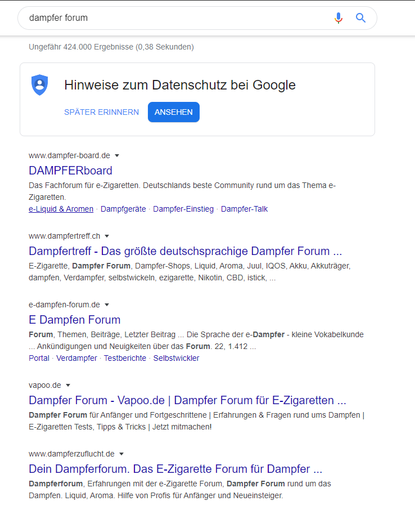
Task: Expand options arrow for www.dampferzuflucht.de
Action: [121, 454]
